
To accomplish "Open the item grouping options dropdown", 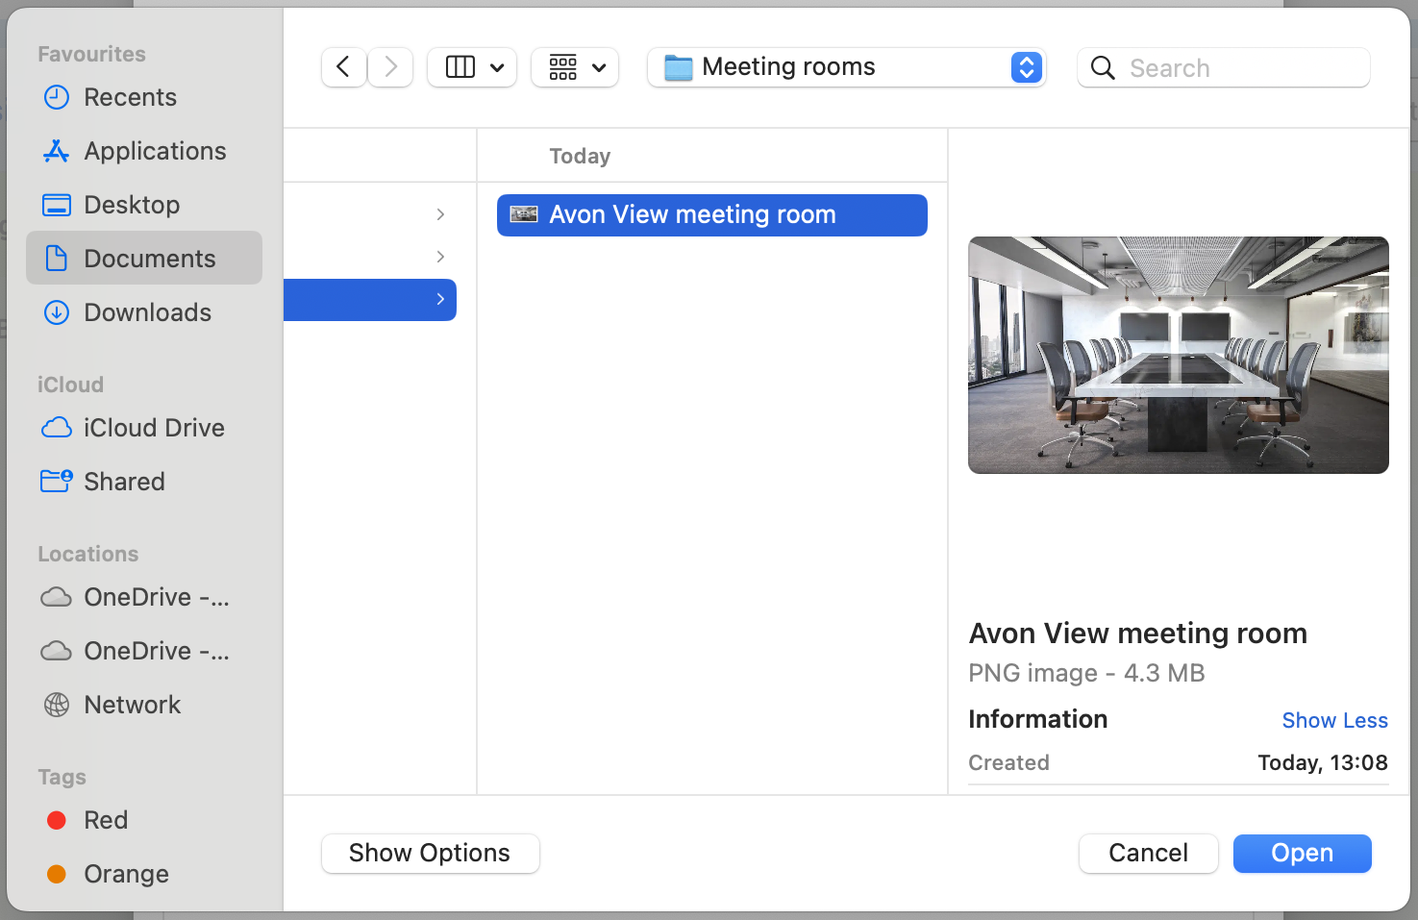I will 575,67.
